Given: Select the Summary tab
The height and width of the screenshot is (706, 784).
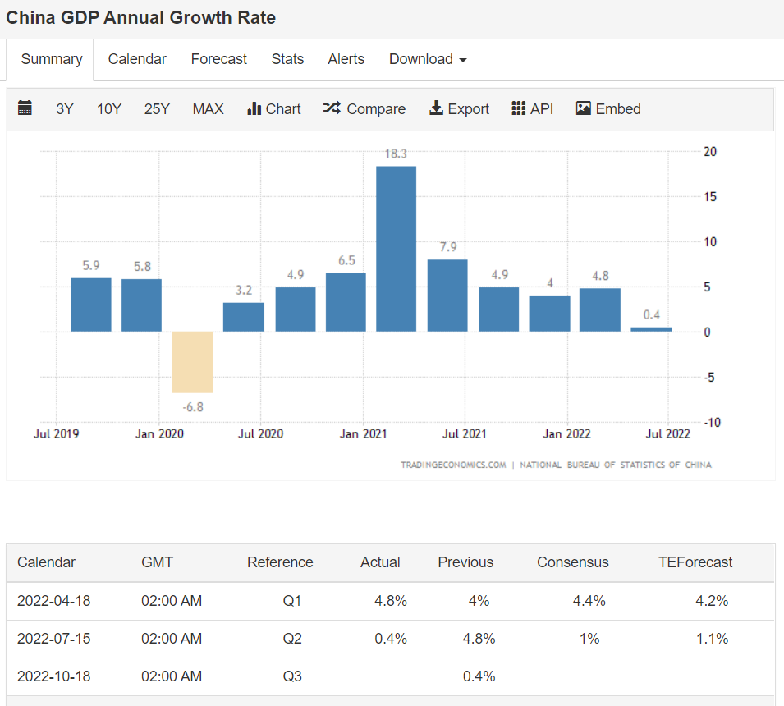Looking at the screenshot, I should pyautogui.click(x=52, y=59).
